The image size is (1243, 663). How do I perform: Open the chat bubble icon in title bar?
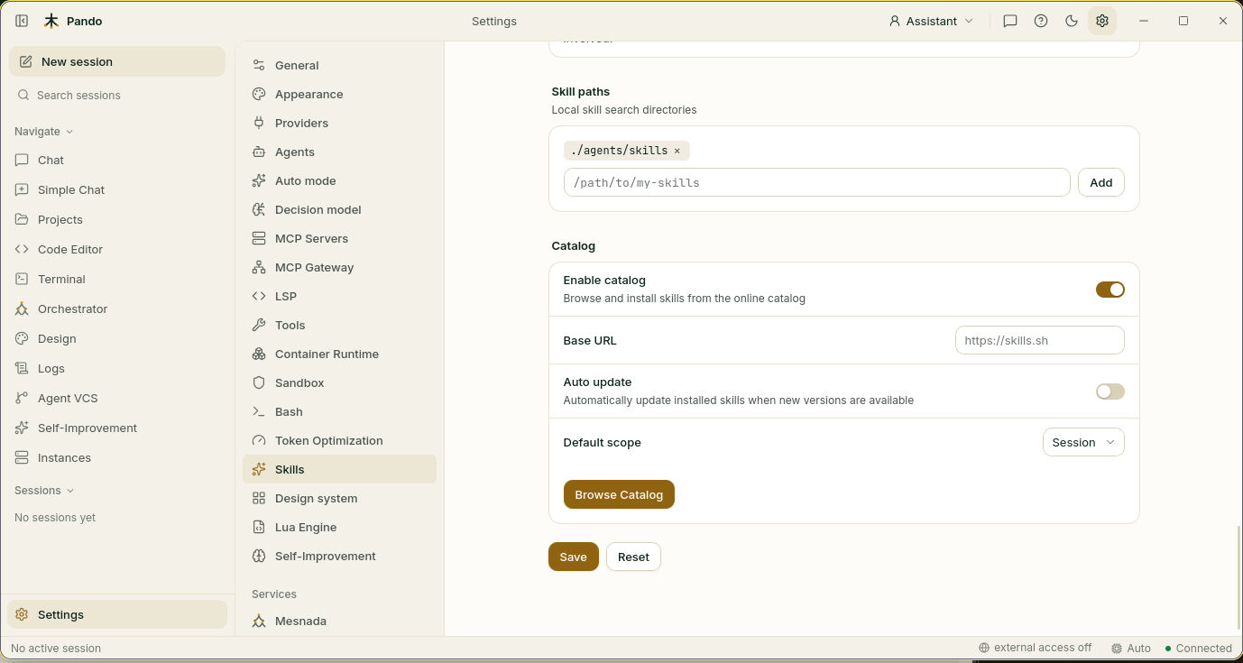point(1010,21)
